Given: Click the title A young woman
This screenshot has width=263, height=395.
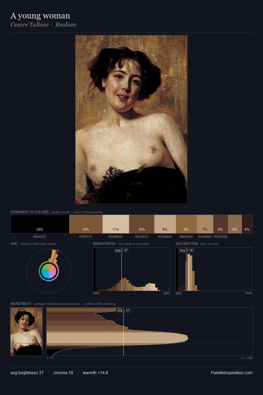Looking at the screenshot, I should (x=40, y=16).
